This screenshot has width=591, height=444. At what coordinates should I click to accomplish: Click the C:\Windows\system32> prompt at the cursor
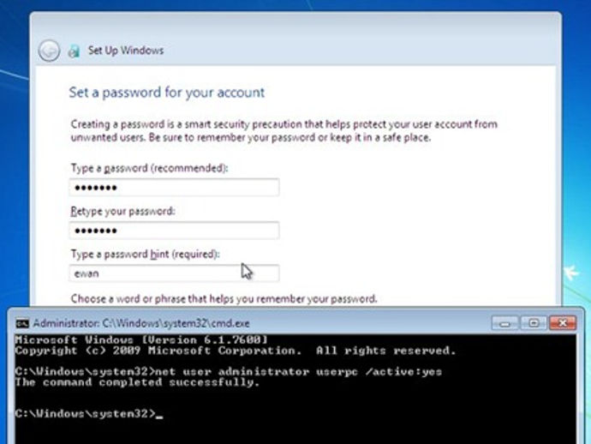[89, 413]
